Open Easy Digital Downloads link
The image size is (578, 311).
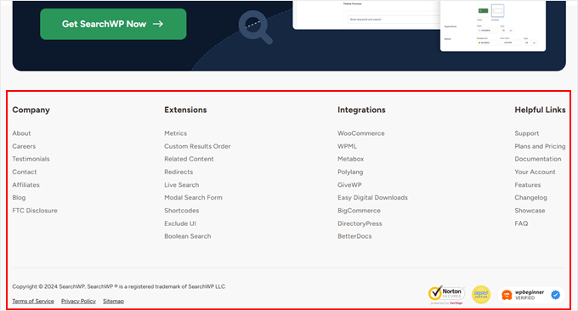372,197
